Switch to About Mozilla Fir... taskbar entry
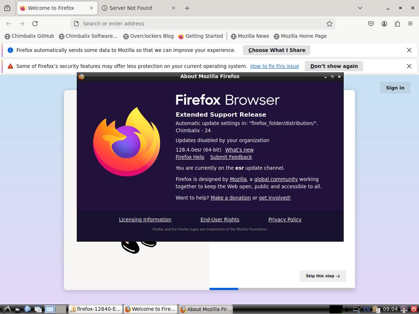Image resolution: width=419 pixels, height=314 pixels. (x=205, y=309)
